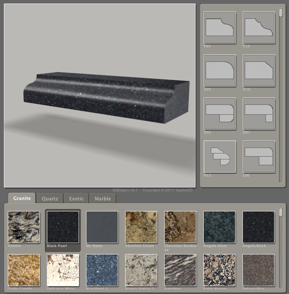Select the Granite tab
The height and width of the screenshot is (294, 289).
tap(22, 198)
